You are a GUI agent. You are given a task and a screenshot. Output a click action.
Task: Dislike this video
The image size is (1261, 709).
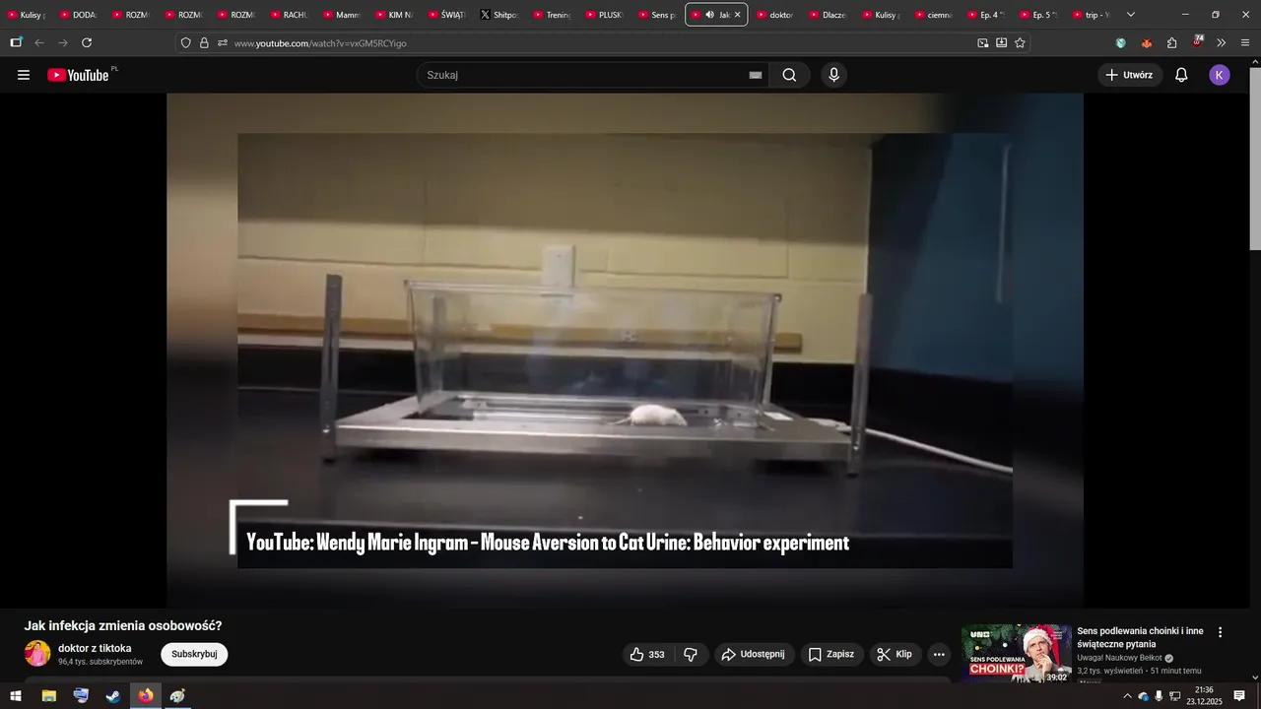pos(691,654)
